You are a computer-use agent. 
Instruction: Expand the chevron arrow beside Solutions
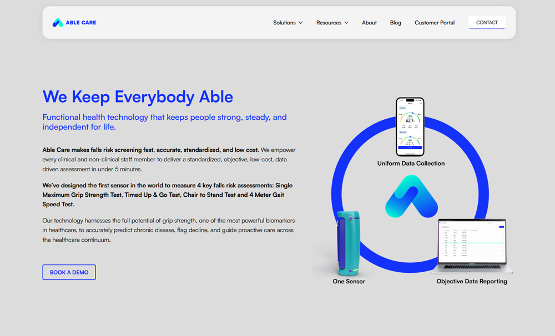coord(301,23)
